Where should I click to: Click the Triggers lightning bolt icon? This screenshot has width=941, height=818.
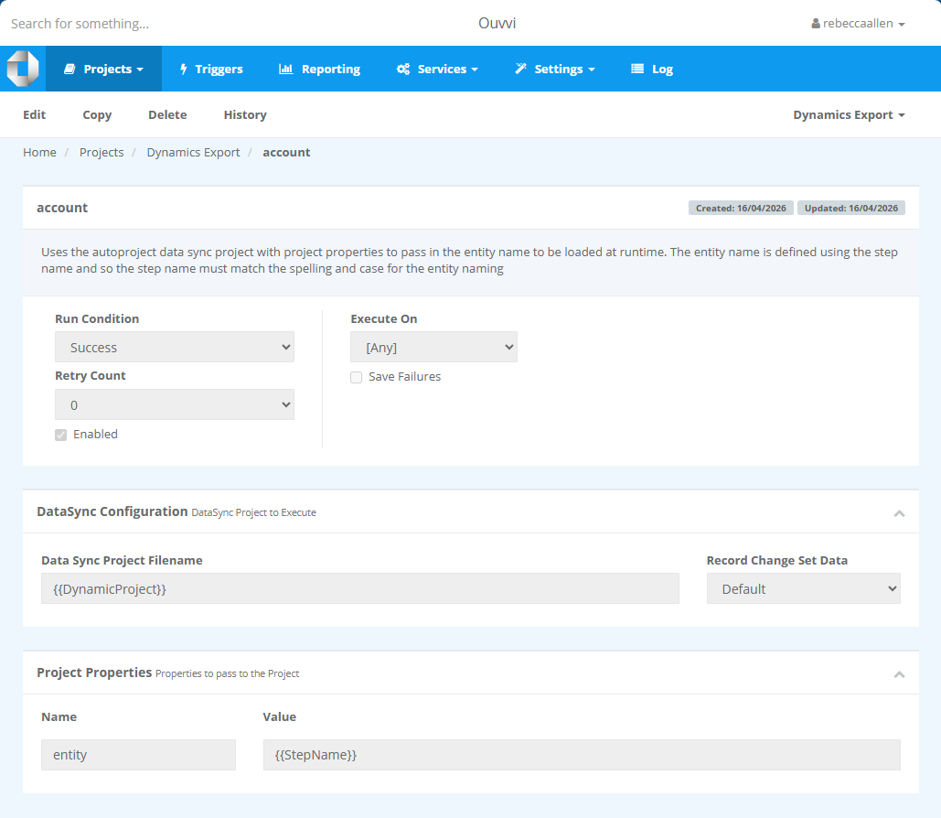point(186,69)
